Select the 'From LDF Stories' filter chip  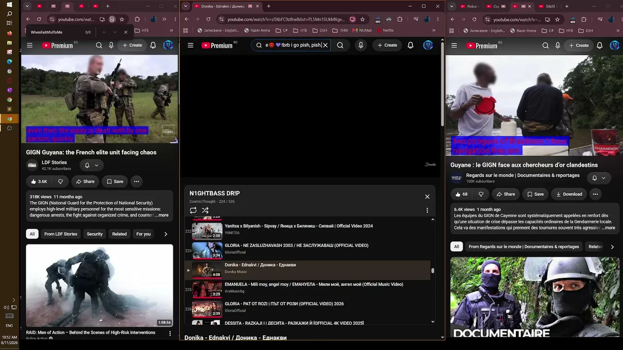click(61, 234)
